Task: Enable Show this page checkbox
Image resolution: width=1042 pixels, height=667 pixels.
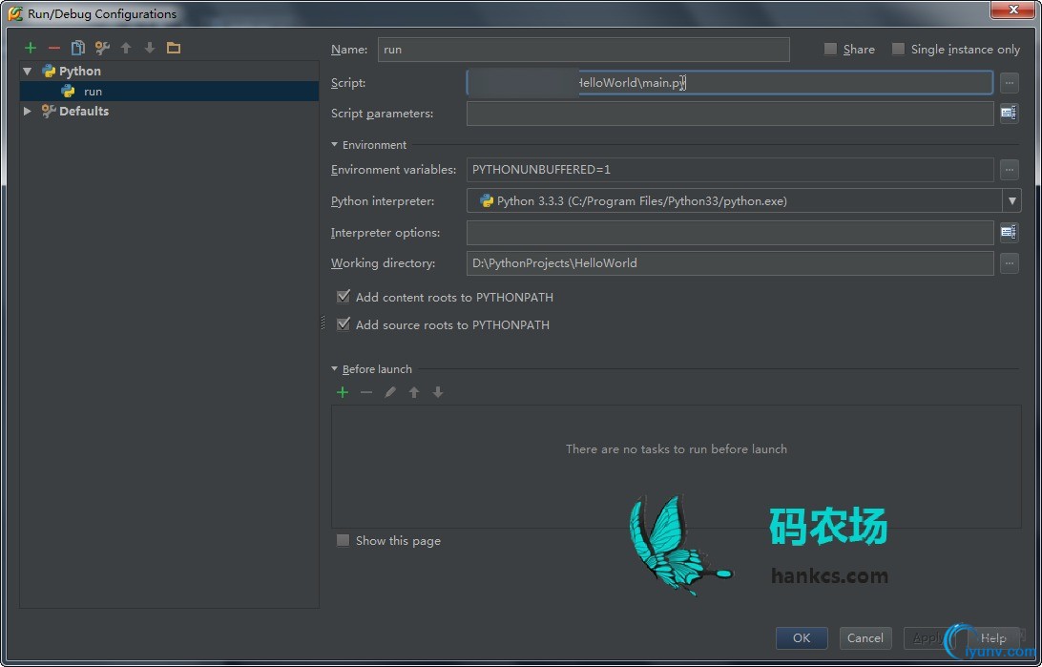Action: coord(343,540)
